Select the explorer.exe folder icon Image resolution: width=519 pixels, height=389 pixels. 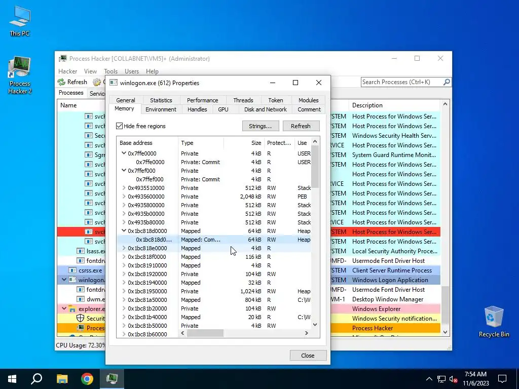(x=72, y=308)
